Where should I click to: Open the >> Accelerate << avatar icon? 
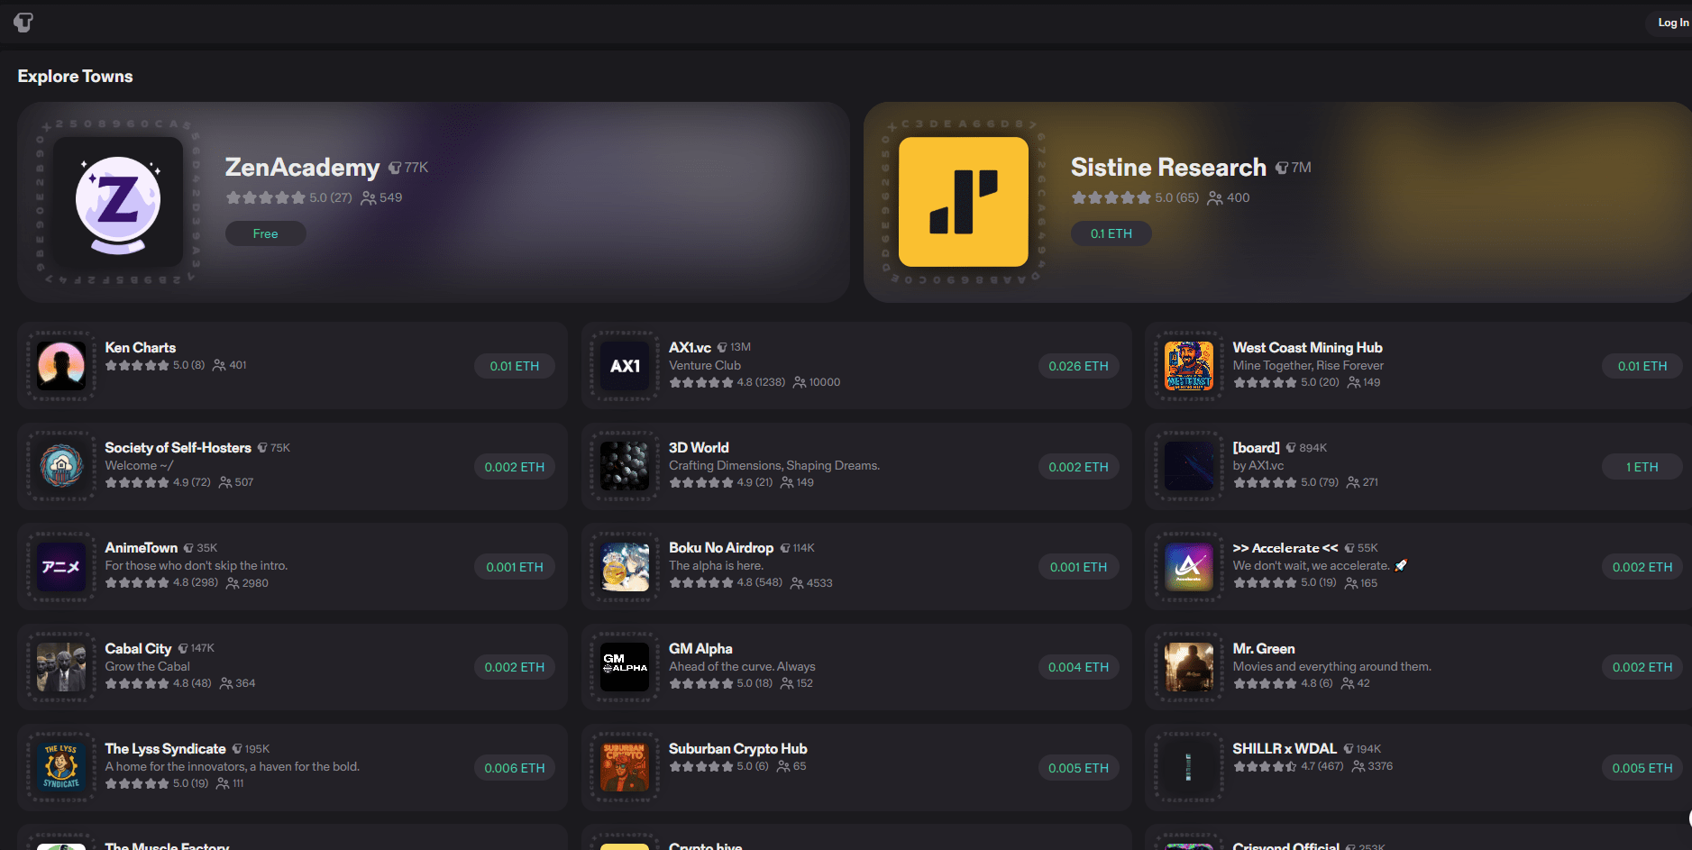pyautogui.click(x=1189, y=567)
